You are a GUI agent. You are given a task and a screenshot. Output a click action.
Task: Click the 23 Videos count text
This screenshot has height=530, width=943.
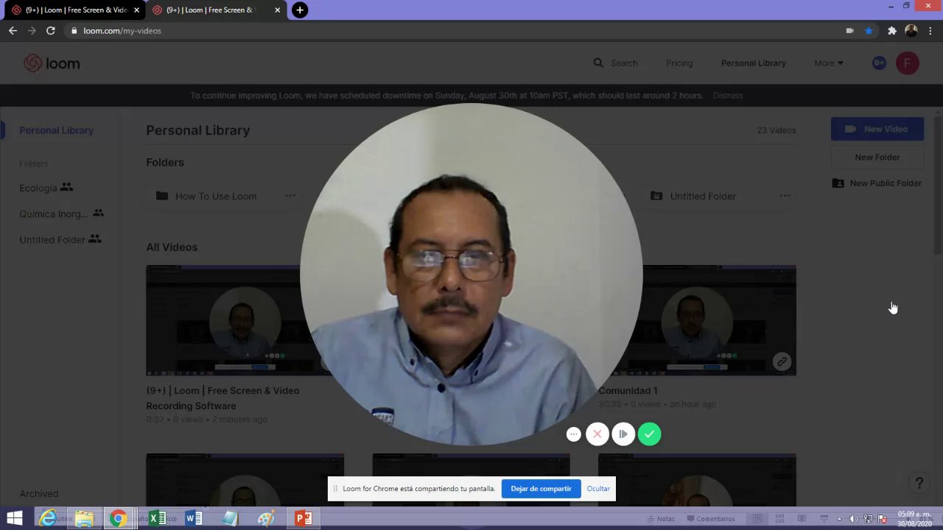pyautogui.click(x=777, y=130)
